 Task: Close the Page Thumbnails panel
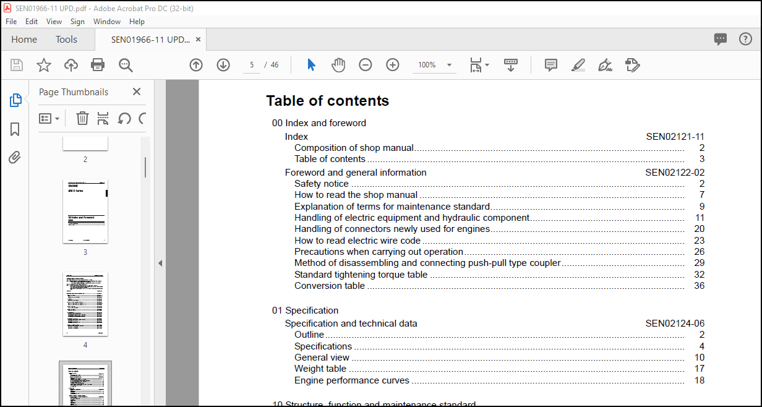pos(137,92)
